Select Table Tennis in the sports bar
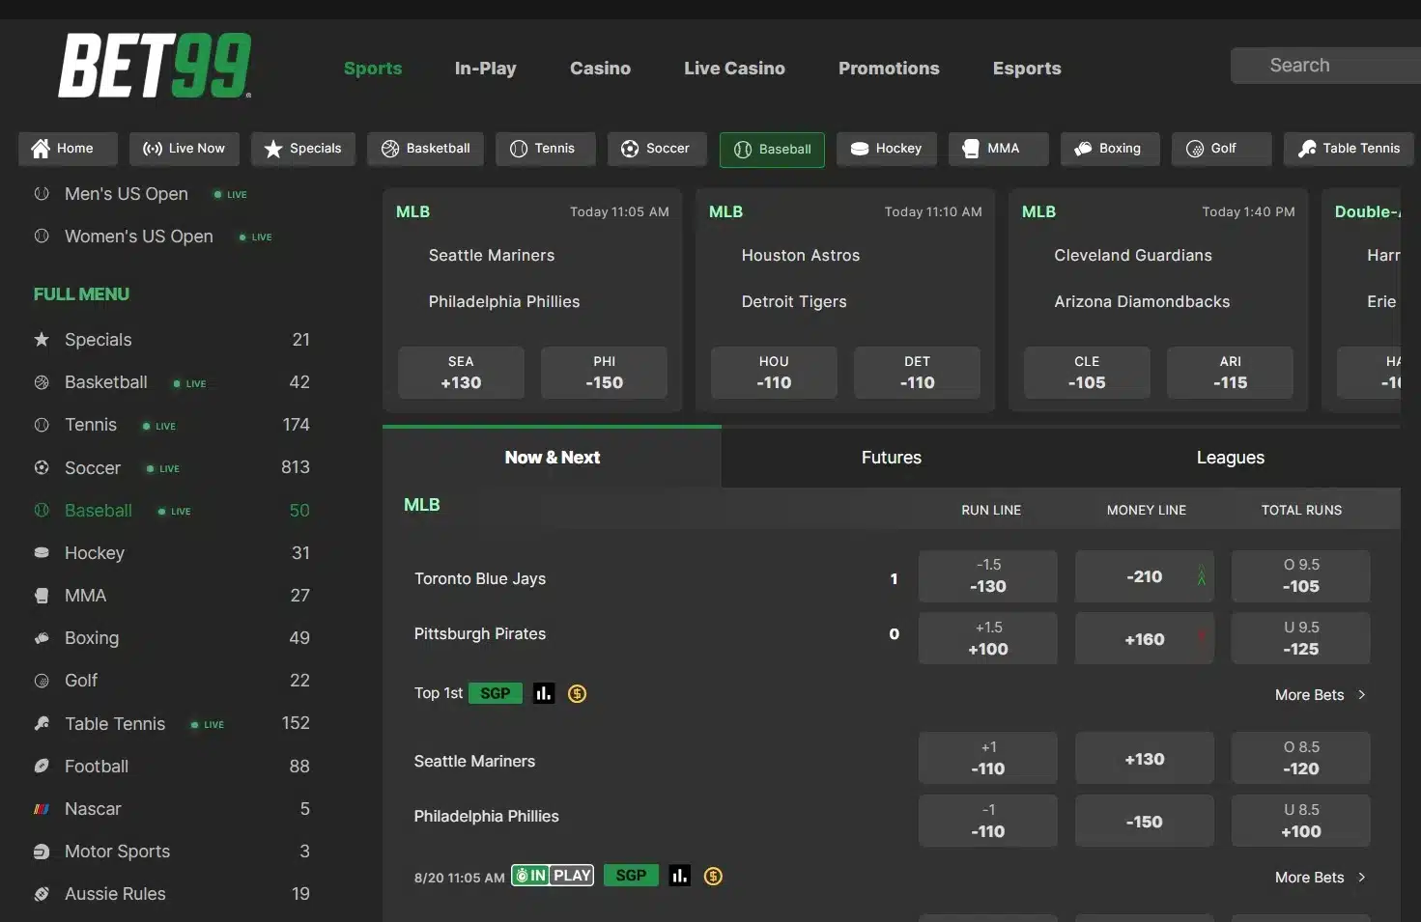Image resolution: width=1421 pixels, height=922 pixels. coord(1349,149)
